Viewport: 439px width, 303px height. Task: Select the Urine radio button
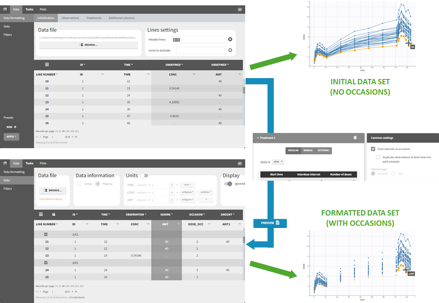(80, 184)
